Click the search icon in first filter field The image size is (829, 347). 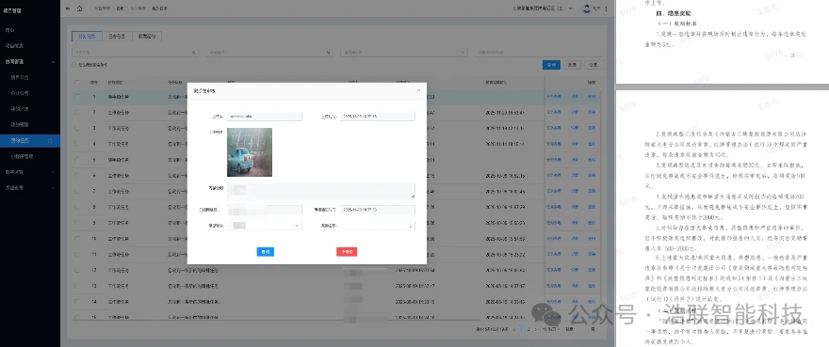(x=194, y=53)
